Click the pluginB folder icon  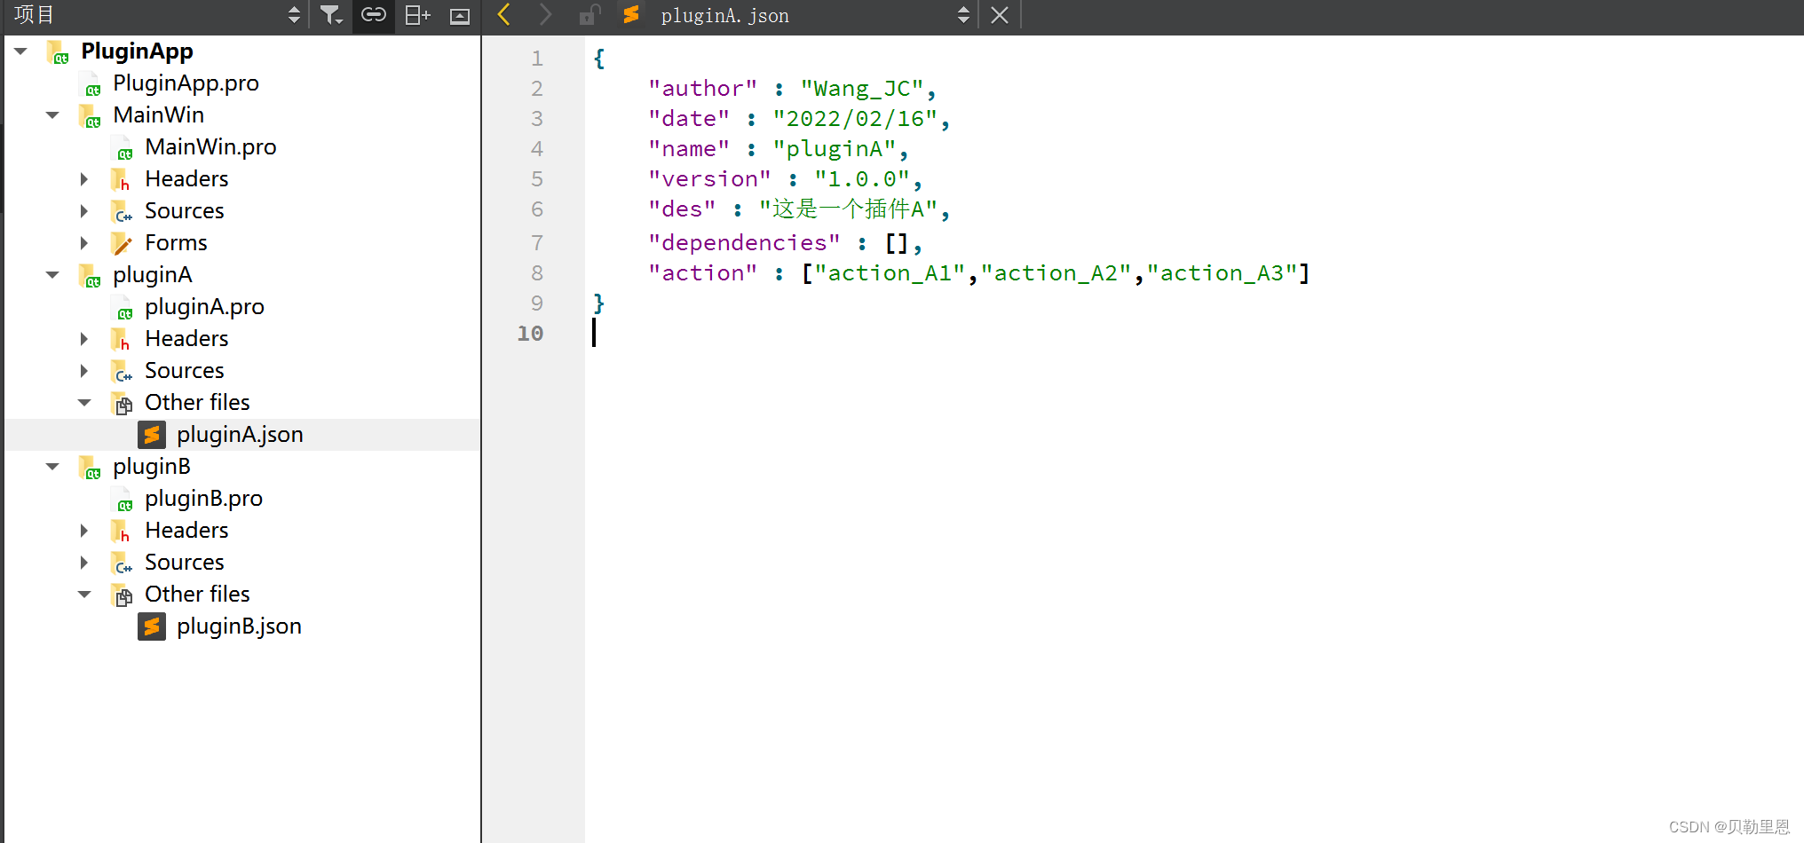click(90, 467)
